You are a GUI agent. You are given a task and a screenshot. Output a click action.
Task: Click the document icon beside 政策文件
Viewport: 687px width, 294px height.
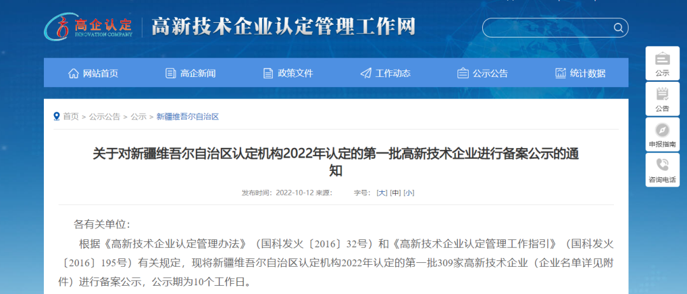(x=268, y=73)
